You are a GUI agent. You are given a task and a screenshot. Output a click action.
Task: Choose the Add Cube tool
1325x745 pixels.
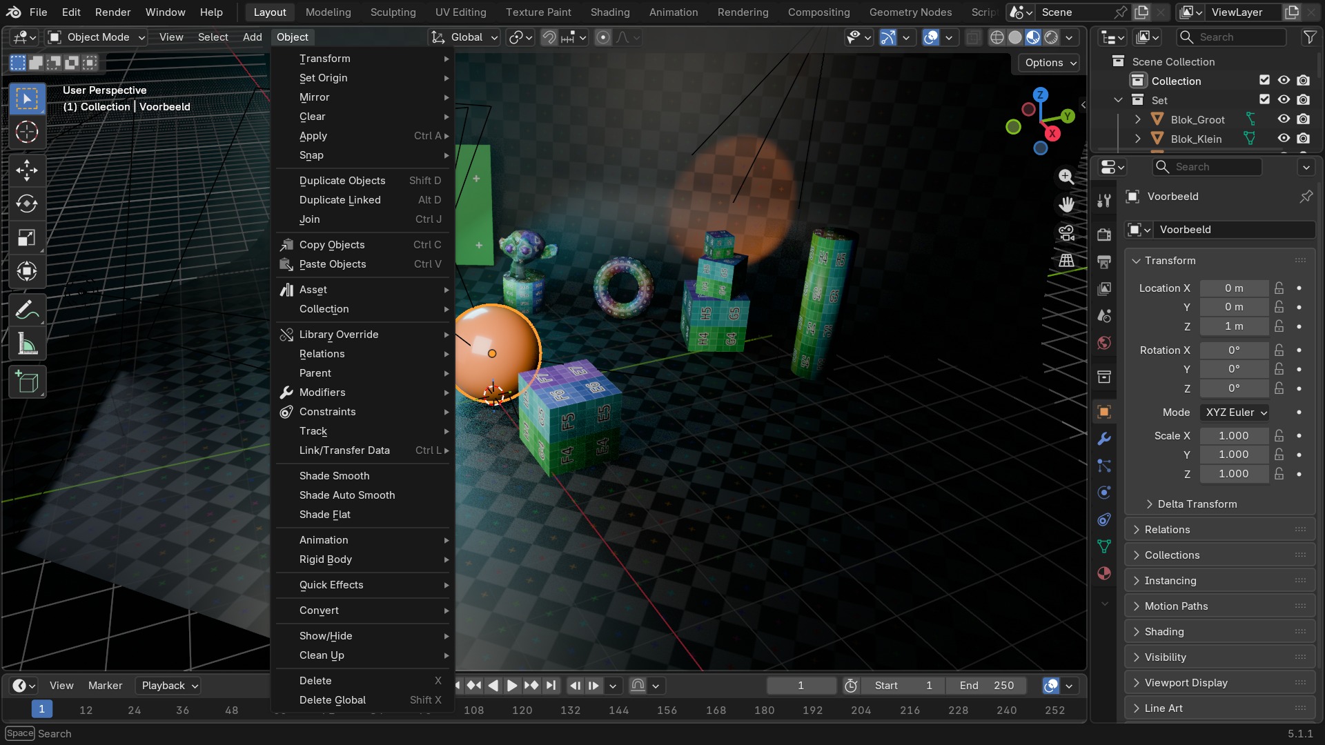27,381
